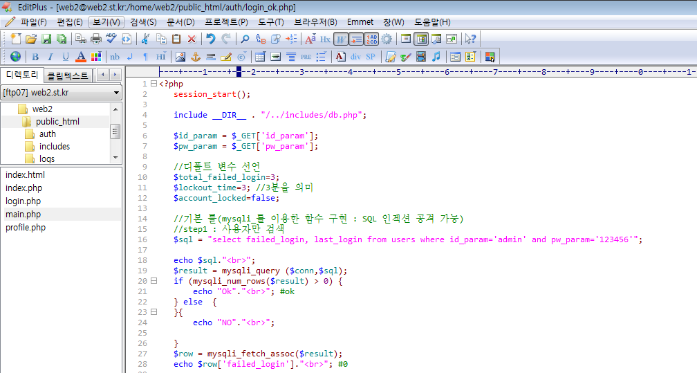Insert a PRE tag
This screenshot has height=373, width=697.
(x=306, y=57)
